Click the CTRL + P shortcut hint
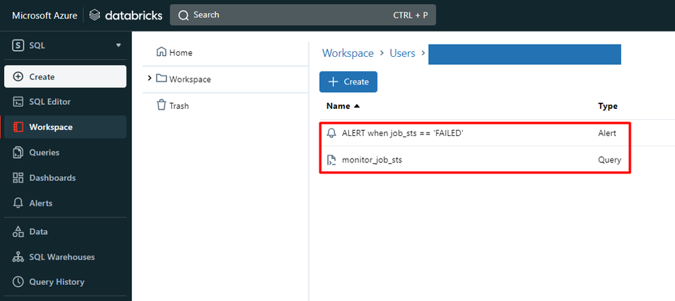 pyautogui.click(x=411, y=15)
